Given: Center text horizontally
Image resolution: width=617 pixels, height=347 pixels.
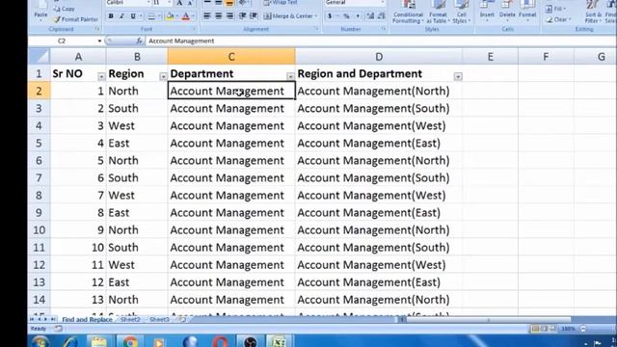Looking at the screenshot, I should (x=219, y=16).
